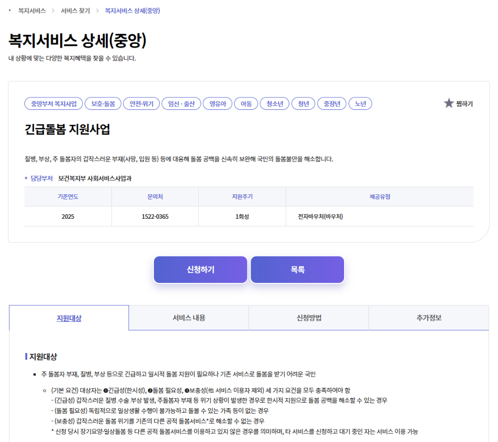Select the 지원대상 tab
This screenshot has height=442, width=498.
[69, 318]
